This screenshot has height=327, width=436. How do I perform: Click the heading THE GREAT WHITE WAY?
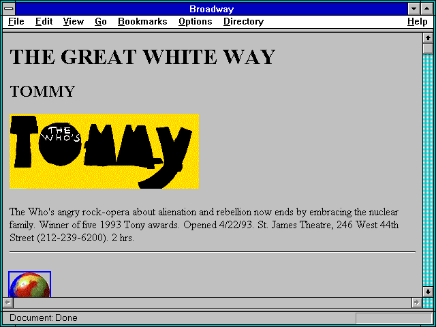click(142, 57)
